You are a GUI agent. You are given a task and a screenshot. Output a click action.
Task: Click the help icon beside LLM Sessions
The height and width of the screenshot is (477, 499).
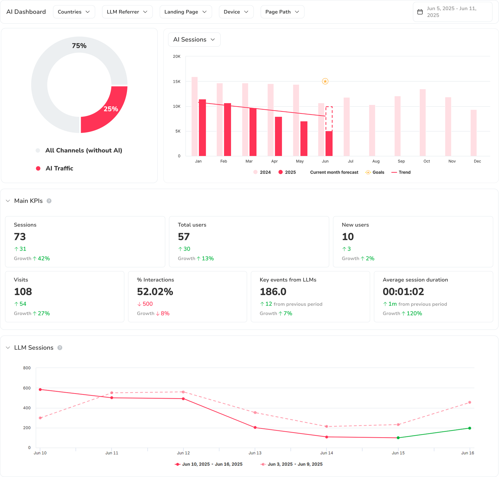[60, 348]
